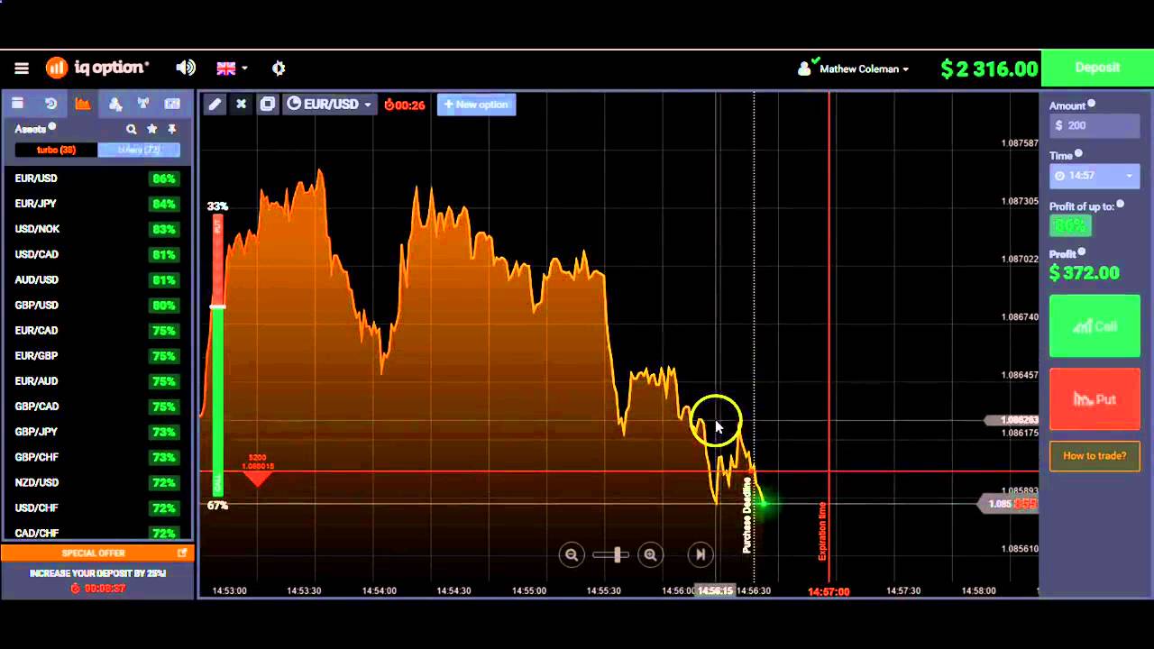The image size is (1154, 649).
Task: Select the EUR/CAD asset row
Action: pos(96,330)
